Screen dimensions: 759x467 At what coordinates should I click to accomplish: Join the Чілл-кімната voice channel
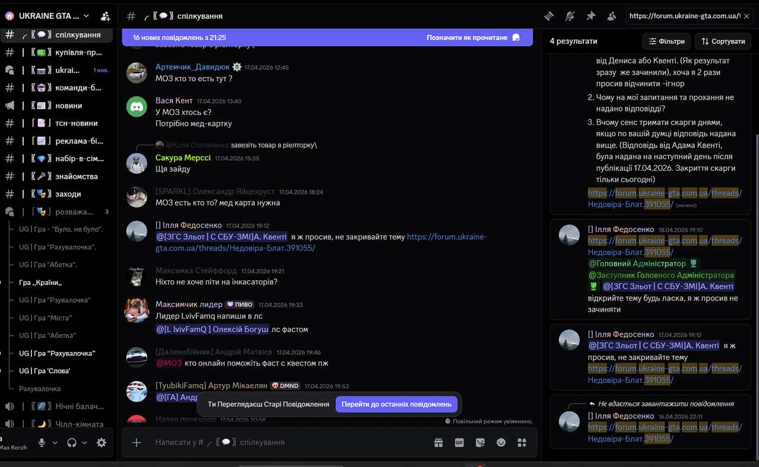point(57,424)
